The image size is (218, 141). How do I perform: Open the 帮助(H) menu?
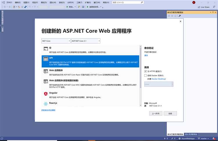[106, 3]
